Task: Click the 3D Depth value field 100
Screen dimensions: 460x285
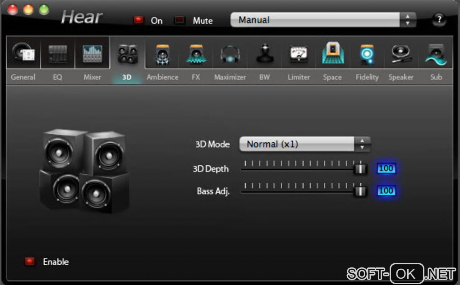Action: click(x=386, y=168)
